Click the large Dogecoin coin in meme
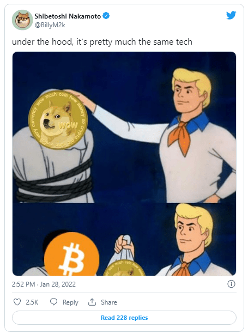 click(58, 120)
